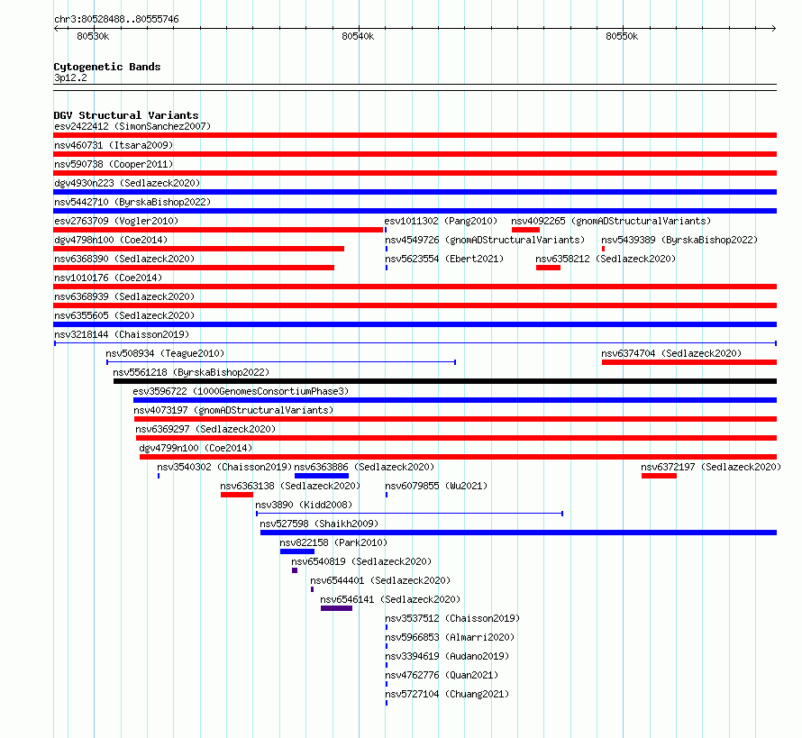Click nsv6079855 (Wu2021) label

tap(436, 486)
